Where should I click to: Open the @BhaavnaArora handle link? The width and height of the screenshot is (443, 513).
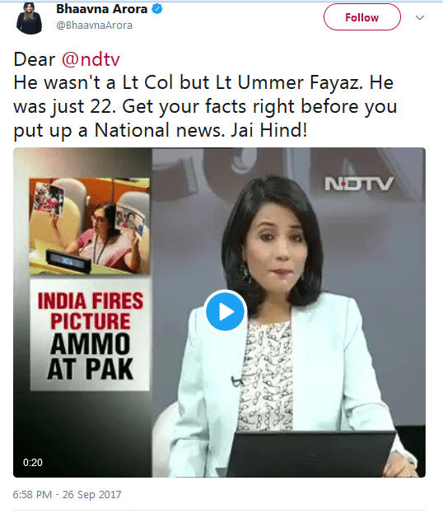(x=94, y=26)
